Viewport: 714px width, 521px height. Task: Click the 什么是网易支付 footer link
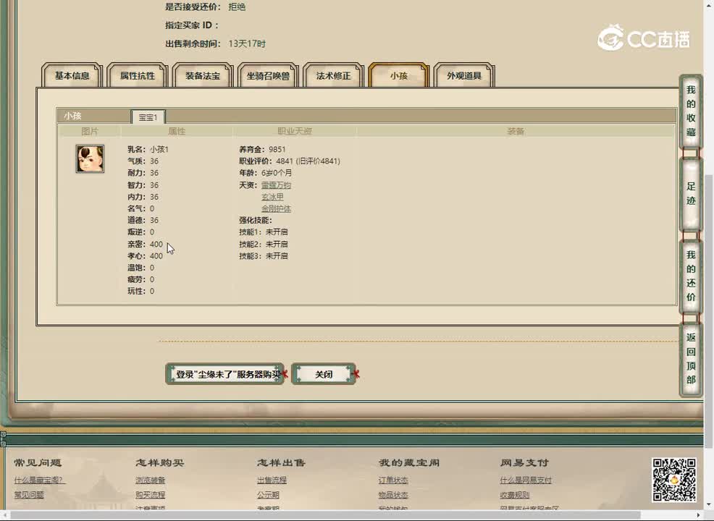[525, 480]
